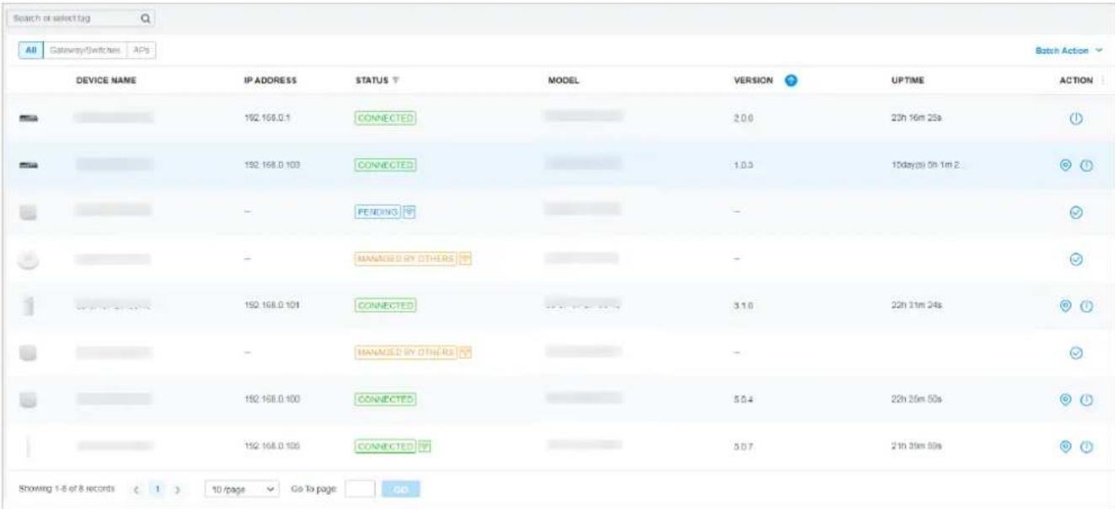
Task: Click the switch device icon for 192.168.0.103
Action: point(27,165)
